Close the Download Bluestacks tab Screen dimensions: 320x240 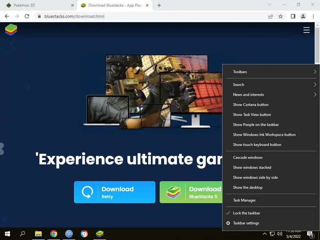147,5
